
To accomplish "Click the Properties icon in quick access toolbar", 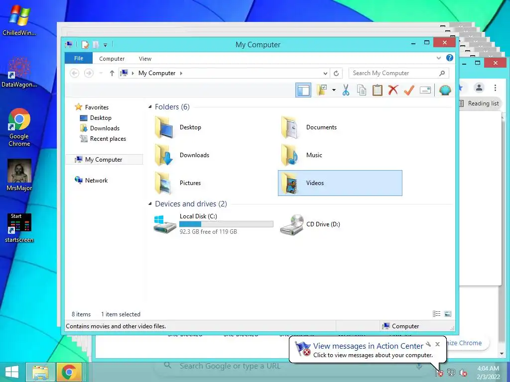I will (85, 44).
